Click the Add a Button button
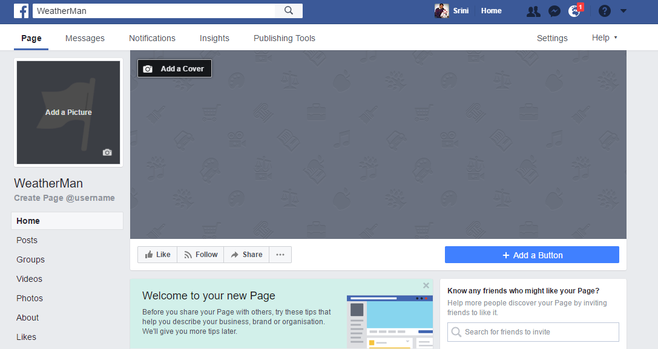Image resolution: width=658 pixels, height=349 pixels. [x=532, y=255]
